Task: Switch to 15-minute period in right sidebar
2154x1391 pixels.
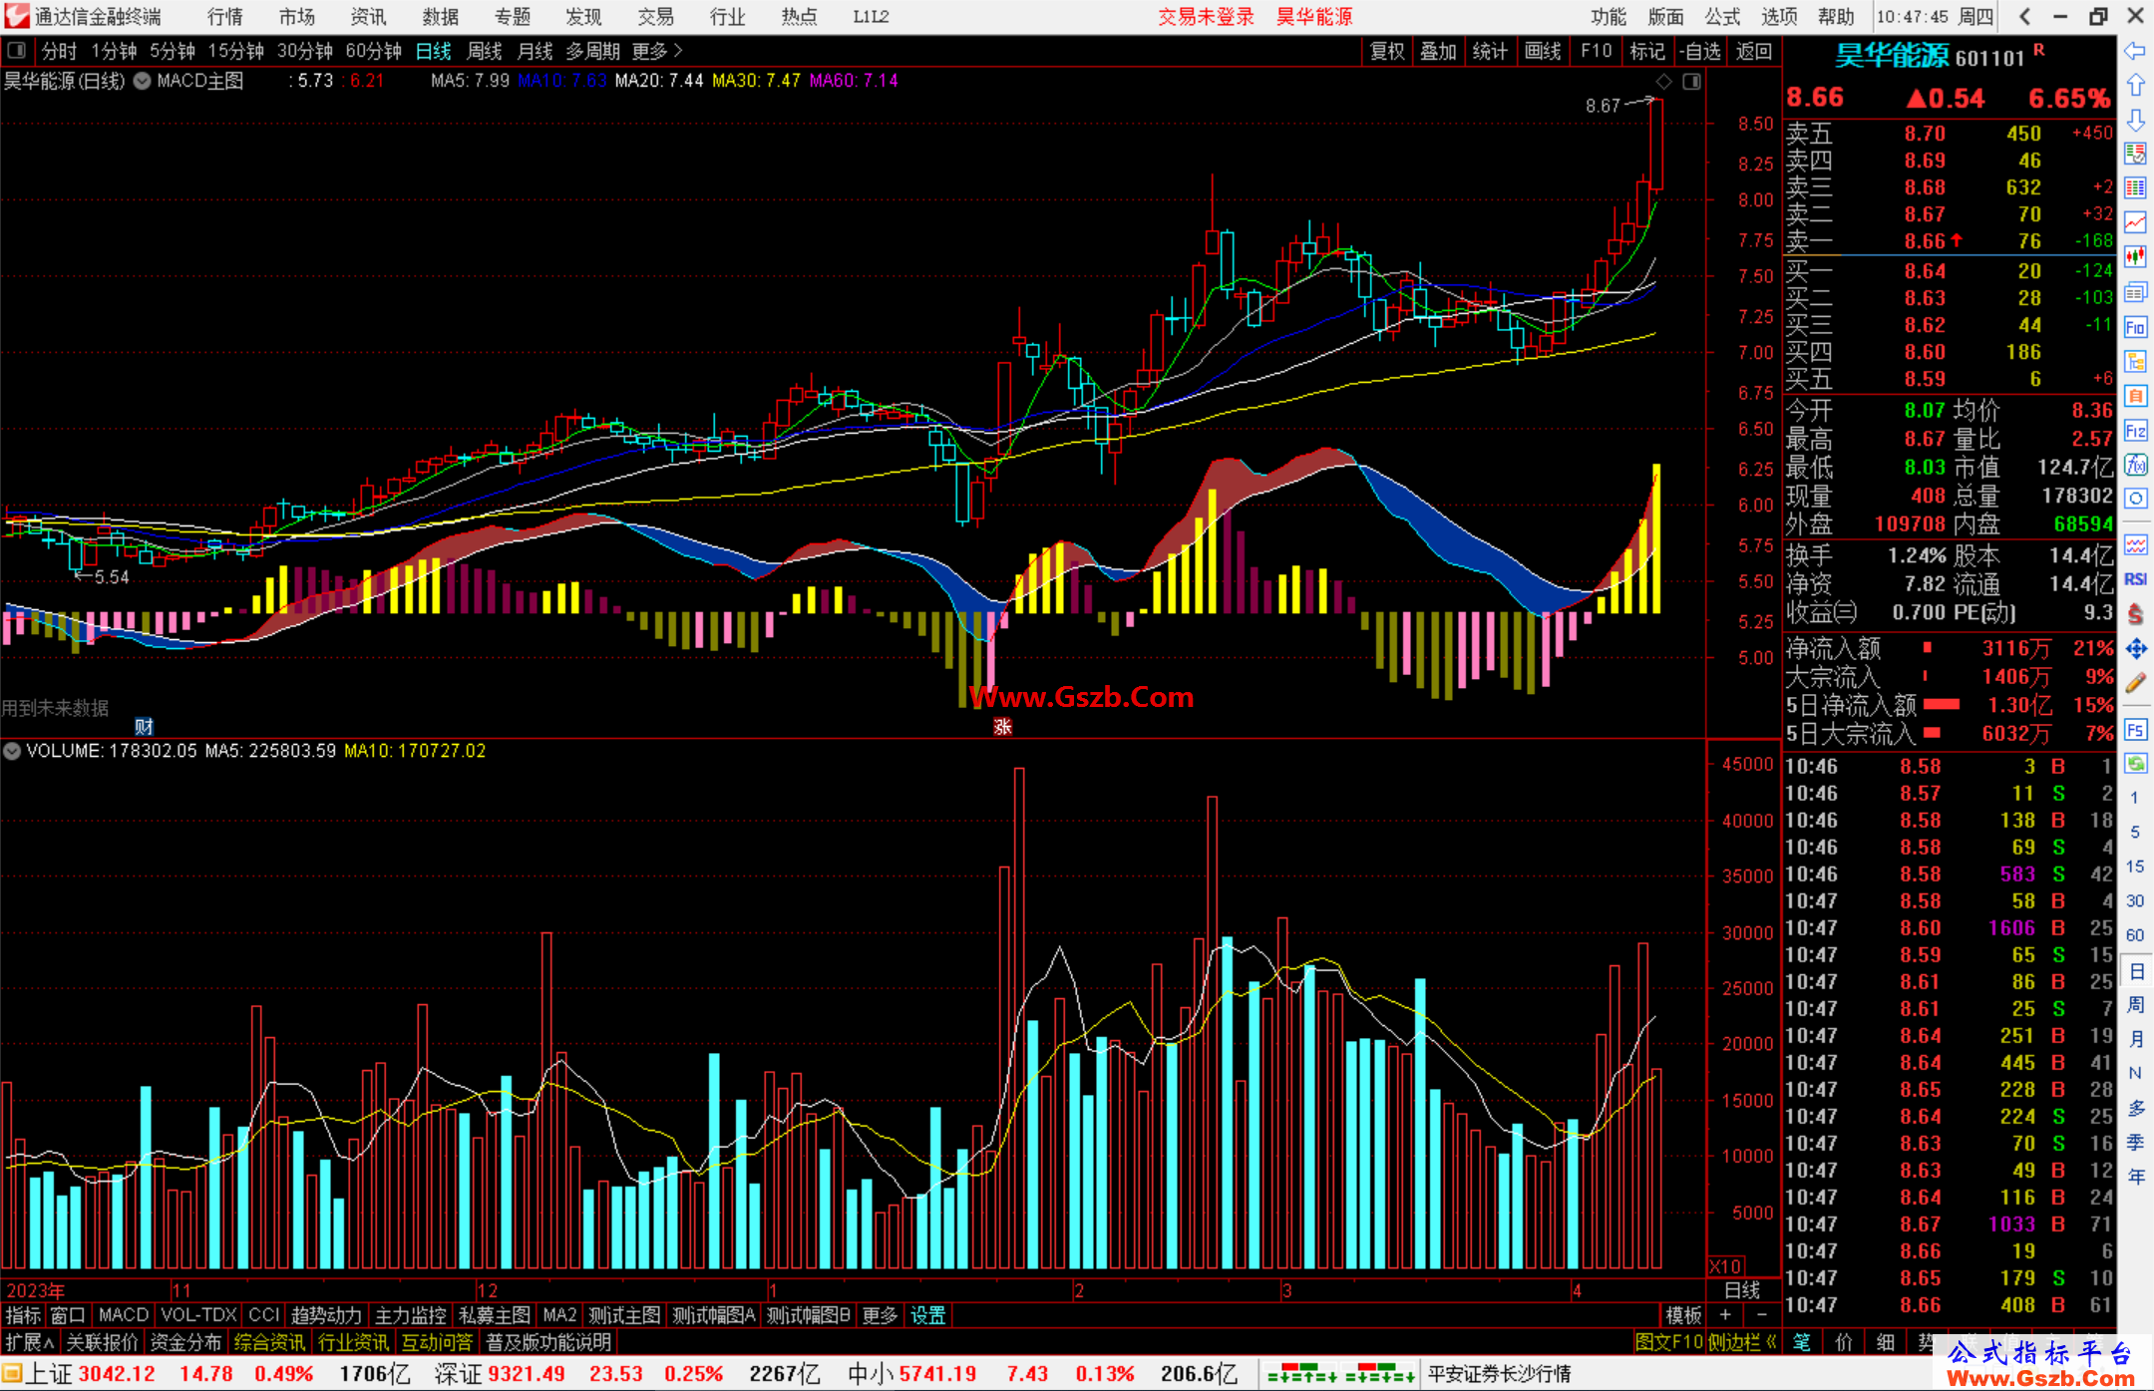Action: click(x=2135, y=867)
